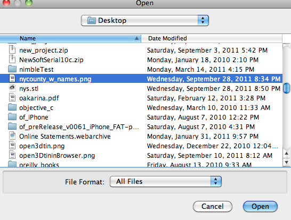Open the Desktop location dropdown
The image size is (291, 220).
[x=145, y=20]
